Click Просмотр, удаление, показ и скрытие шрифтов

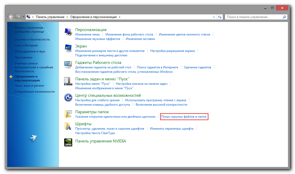[110, 129]
